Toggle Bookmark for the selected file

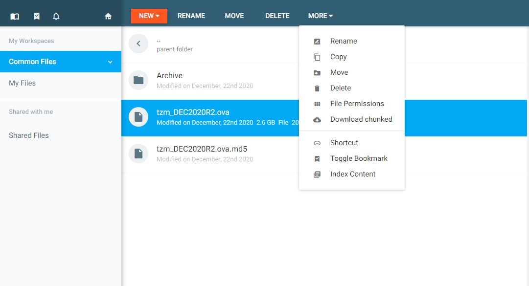(358, 158)
